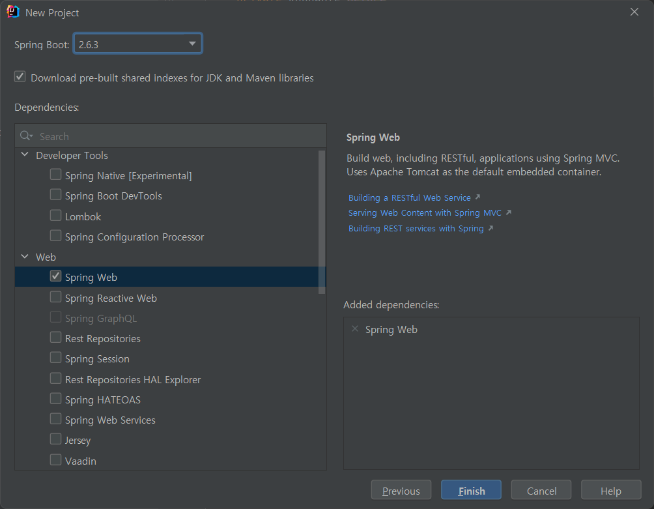Click arrow icon next to Building a RESTful Web Service
654x509 pixels.
pos(477,197)
